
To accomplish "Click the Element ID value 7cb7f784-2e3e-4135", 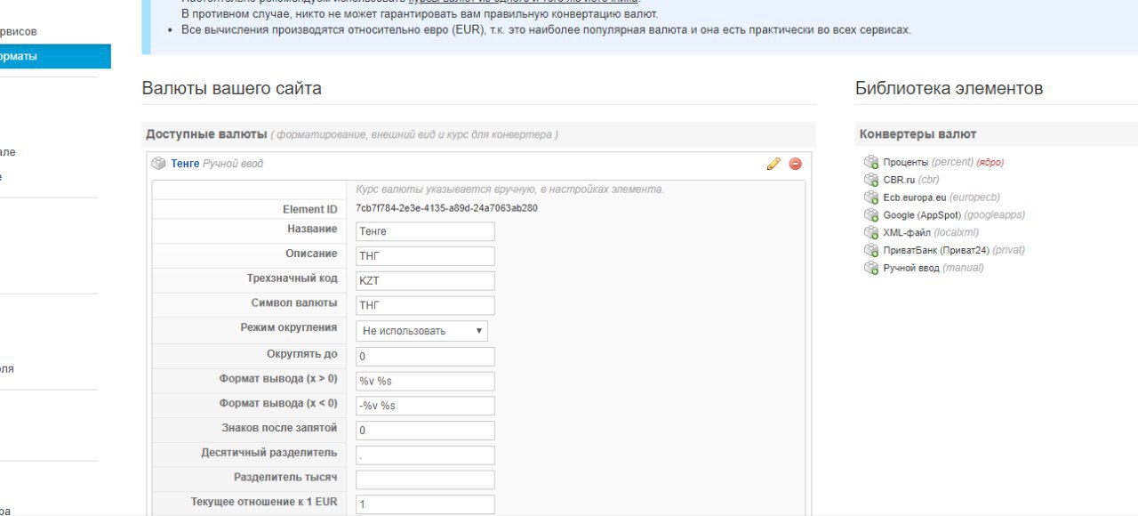I will 446,208.
